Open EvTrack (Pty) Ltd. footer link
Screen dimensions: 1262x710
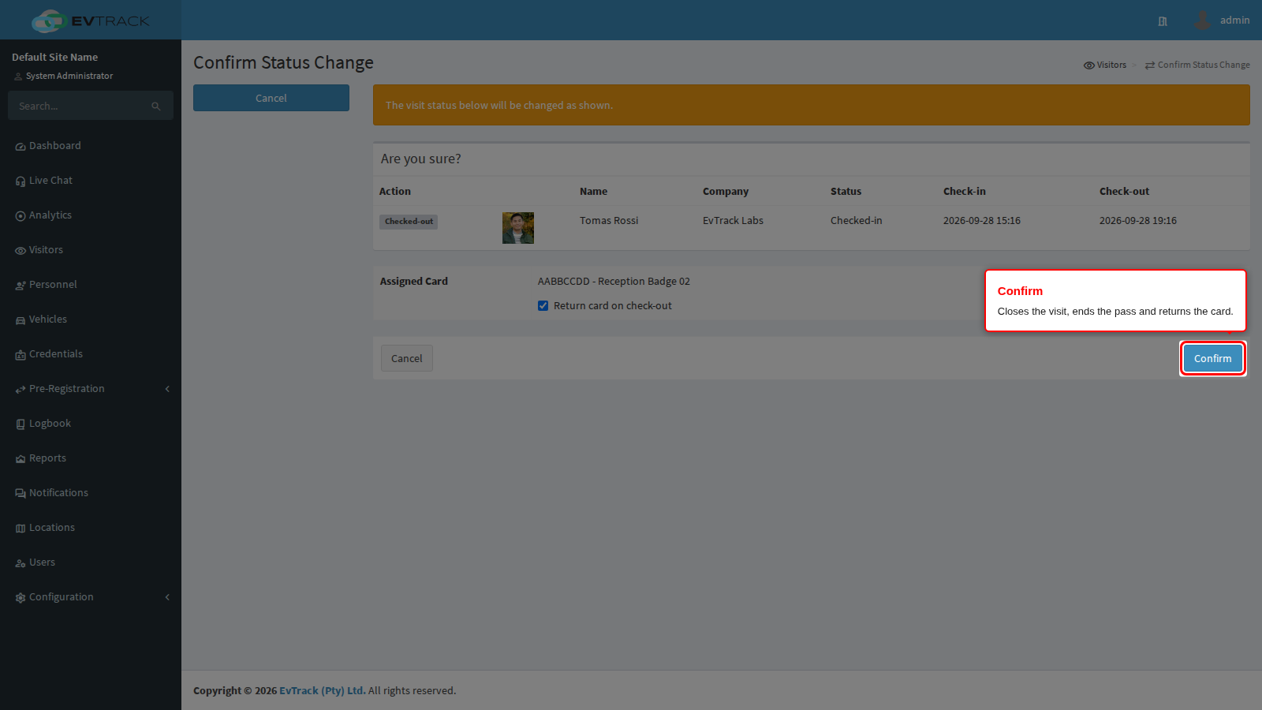click(323, 690)
